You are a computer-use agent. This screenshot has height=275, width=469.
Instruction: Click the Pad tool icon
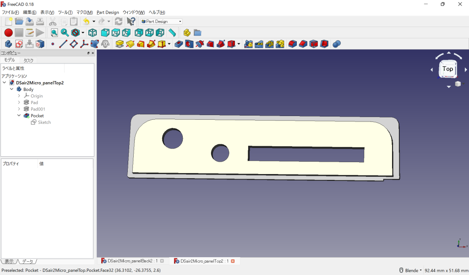(x=120, y=44)
